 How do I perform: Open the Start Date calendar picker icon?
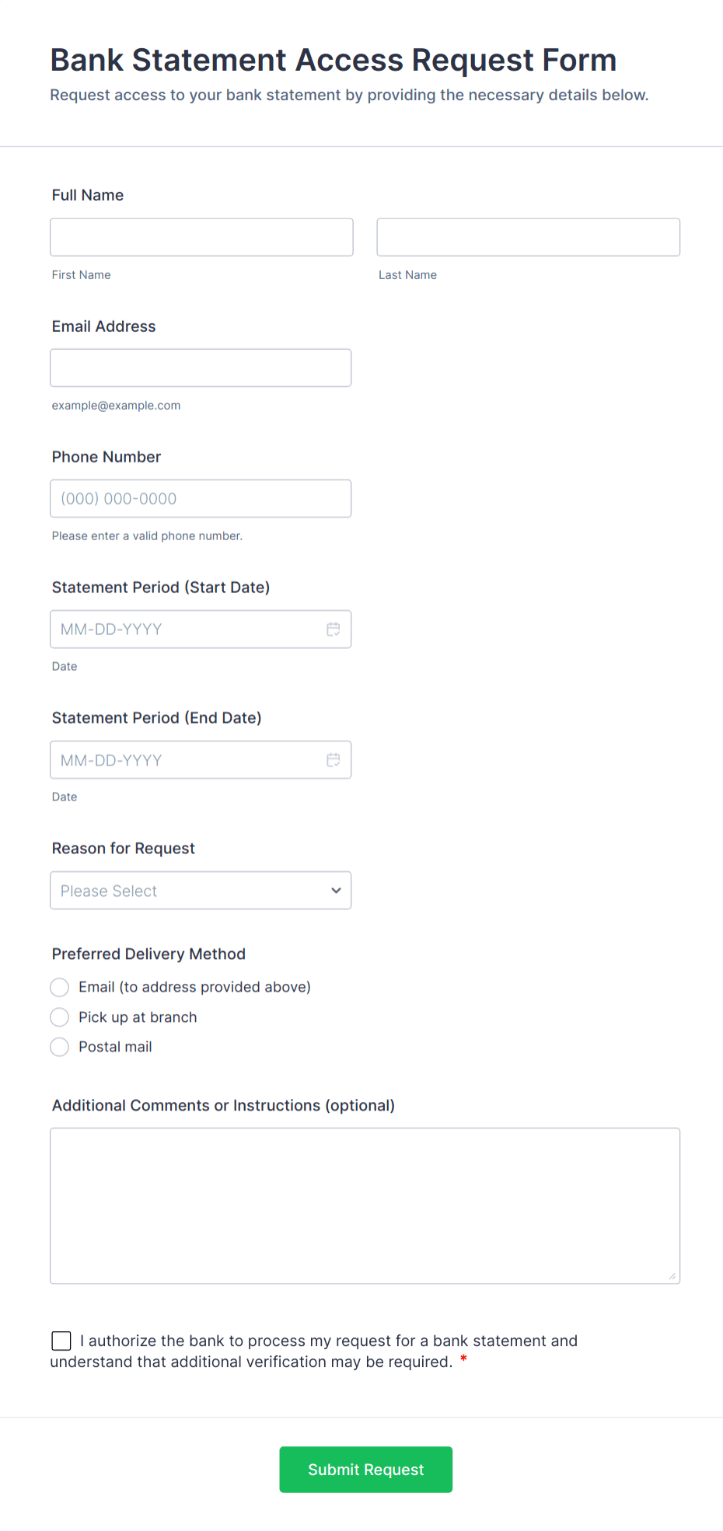click(x=334, y=629)
